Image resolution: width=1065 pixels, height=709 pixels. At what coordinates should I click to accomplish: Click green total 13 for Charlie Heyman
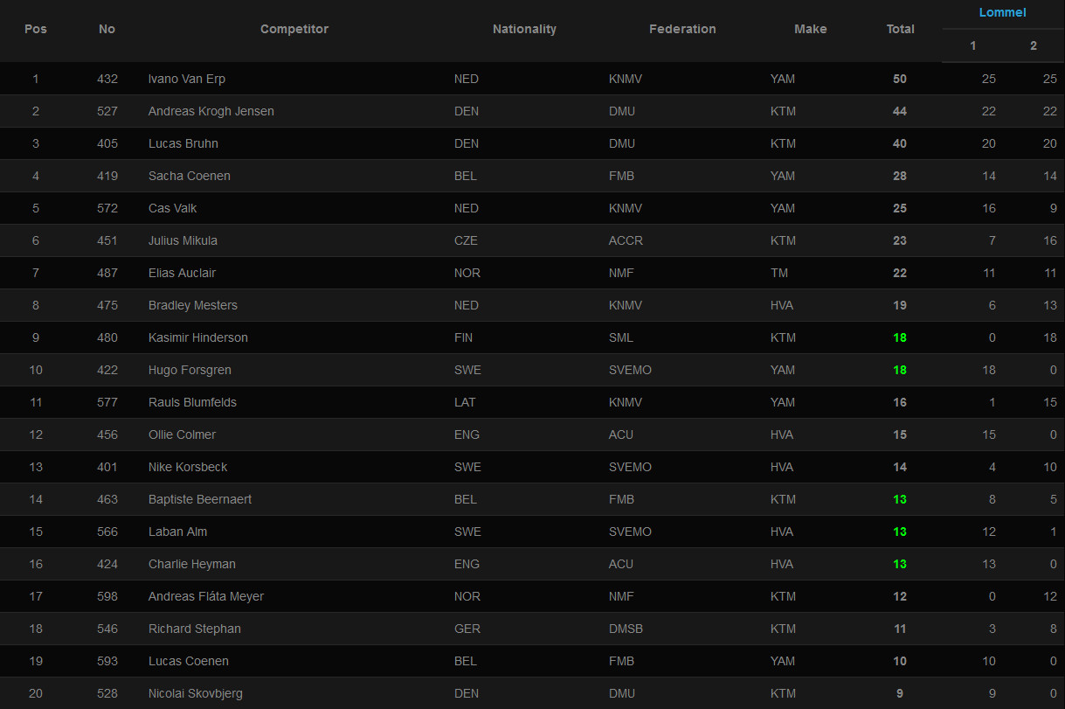(900, 564)
